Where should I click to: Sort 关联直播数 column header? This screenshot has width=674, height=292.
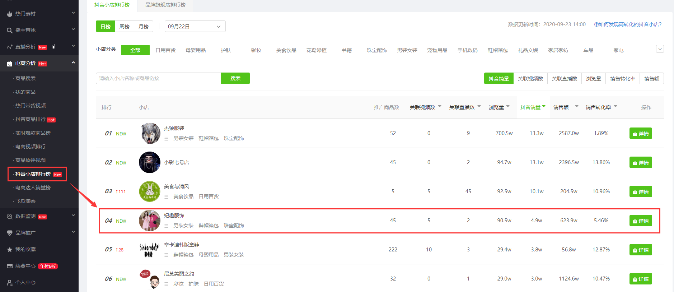pyautogui.click(x=465, y=107)
